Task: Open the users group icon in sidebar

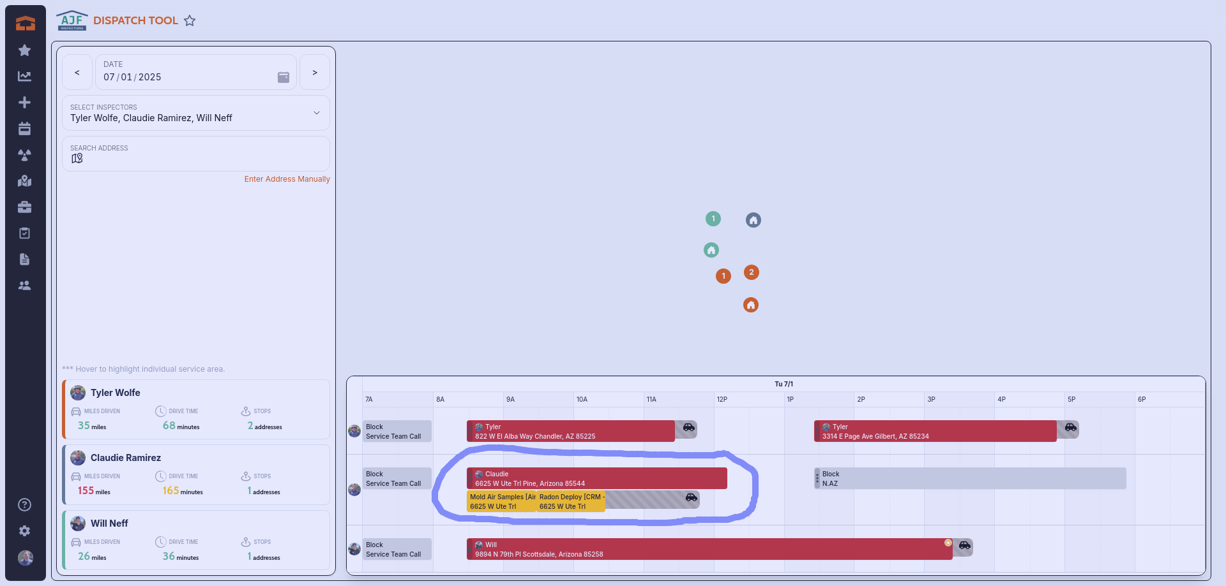Action: coord(25,286)
